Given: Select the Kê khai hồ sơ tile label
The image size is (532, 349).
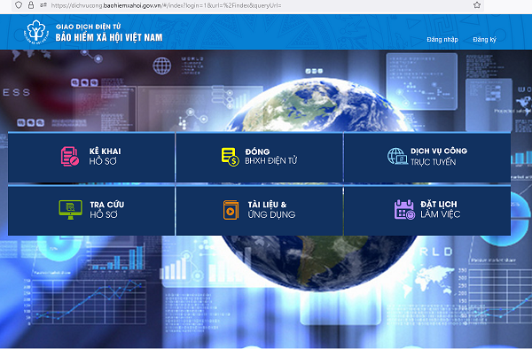Looking at the screenshot, I should [x=105, y=156].
